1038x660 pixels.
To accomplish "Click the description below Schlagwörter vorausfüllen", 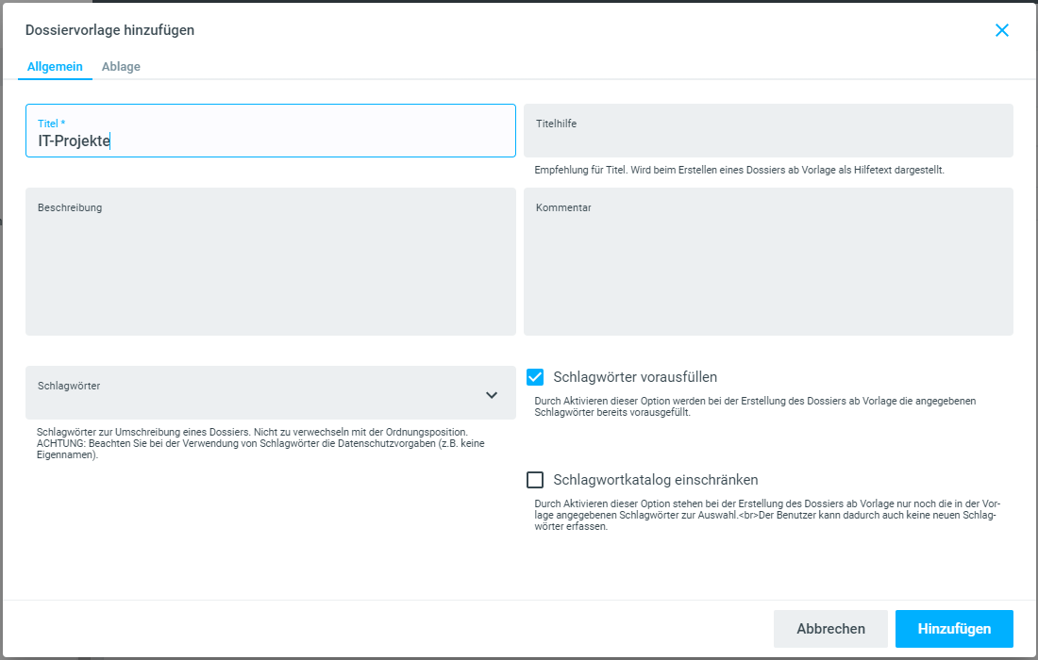I will point(755,406).
